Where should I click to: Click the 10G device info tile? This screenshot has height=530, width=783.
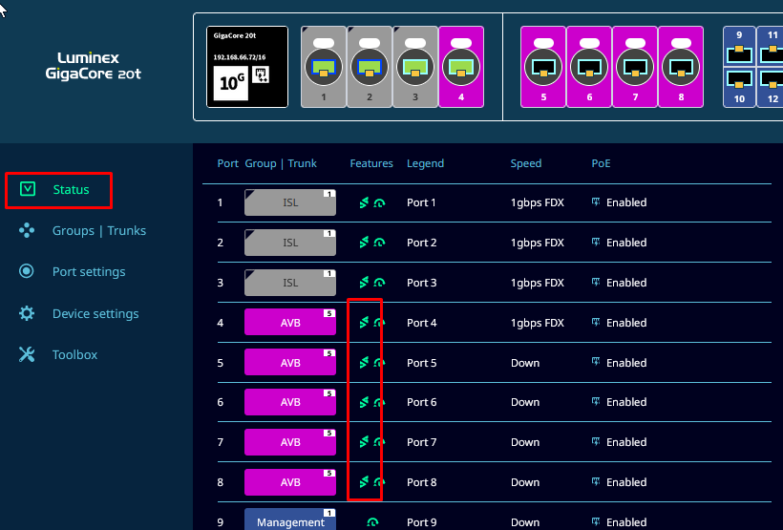[x=247, y=67]
